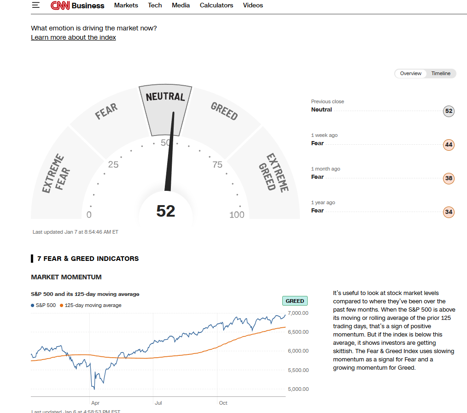Click the green GREED indicator badge

tap(295, 301)
